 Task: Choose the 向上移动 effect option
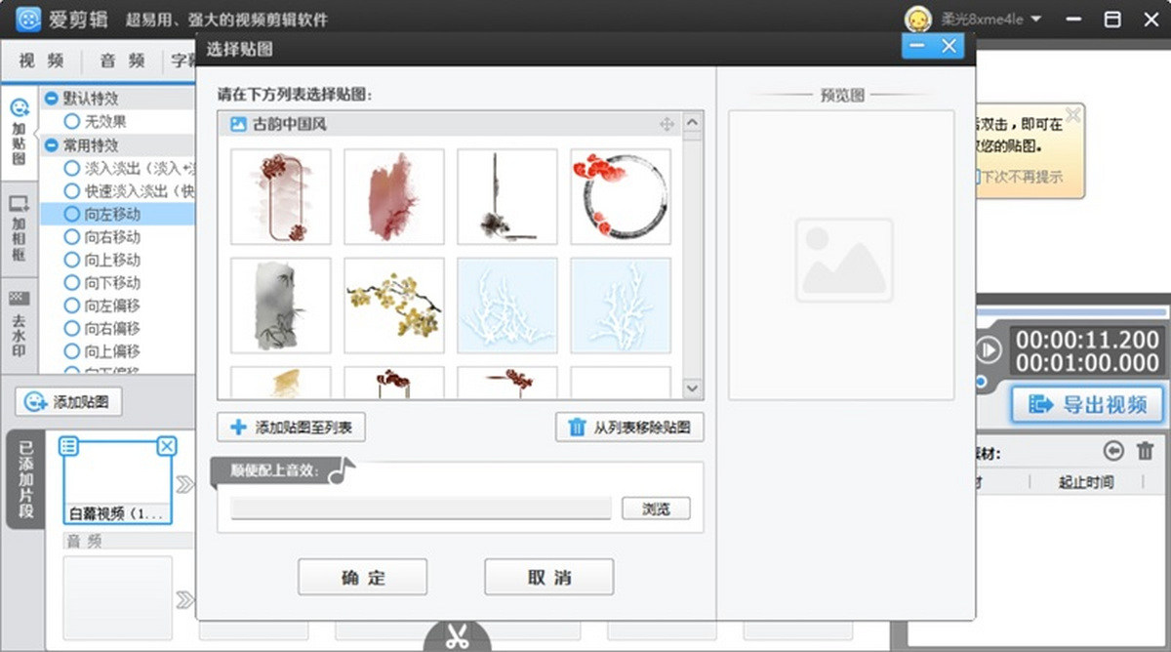pos(71,260)
